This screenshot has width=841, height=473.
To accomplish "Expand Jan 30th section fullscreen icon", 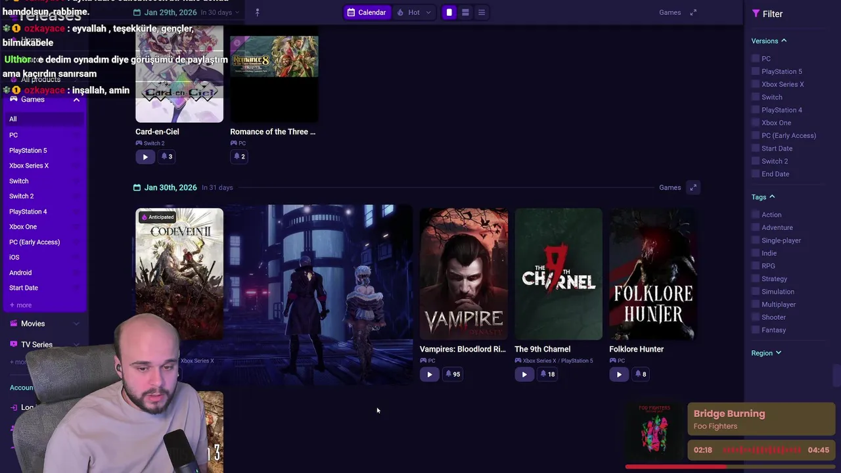I will tap(693, 187).
